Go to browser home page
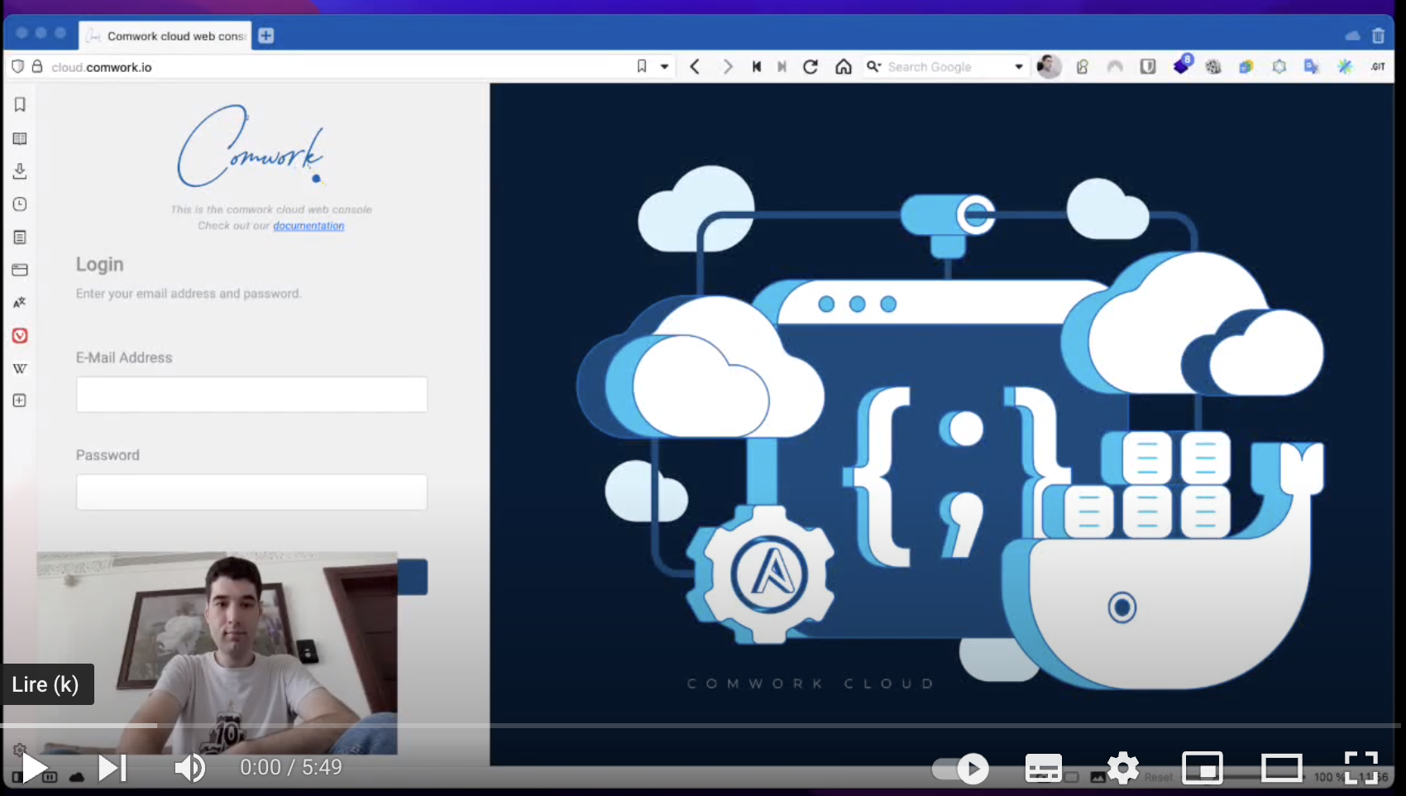Screen dimensions: 1406x796 (843, 67)
